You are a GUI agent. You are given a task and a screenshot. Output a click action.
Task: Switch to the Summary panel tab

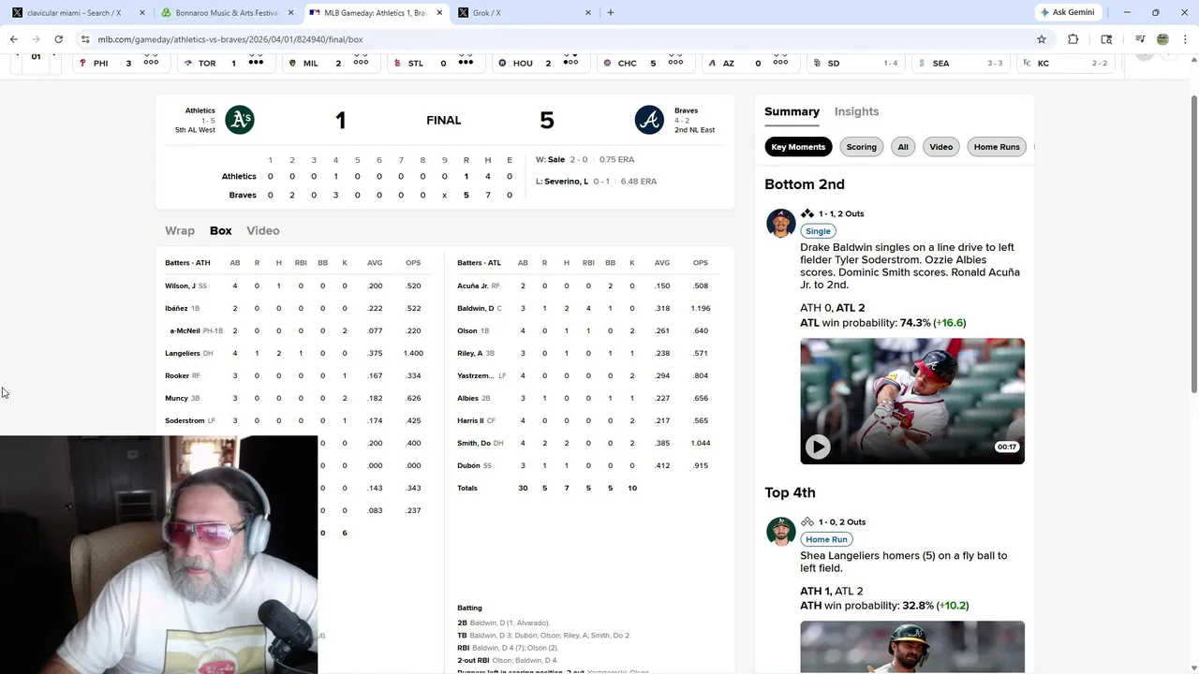pos(792,111)
